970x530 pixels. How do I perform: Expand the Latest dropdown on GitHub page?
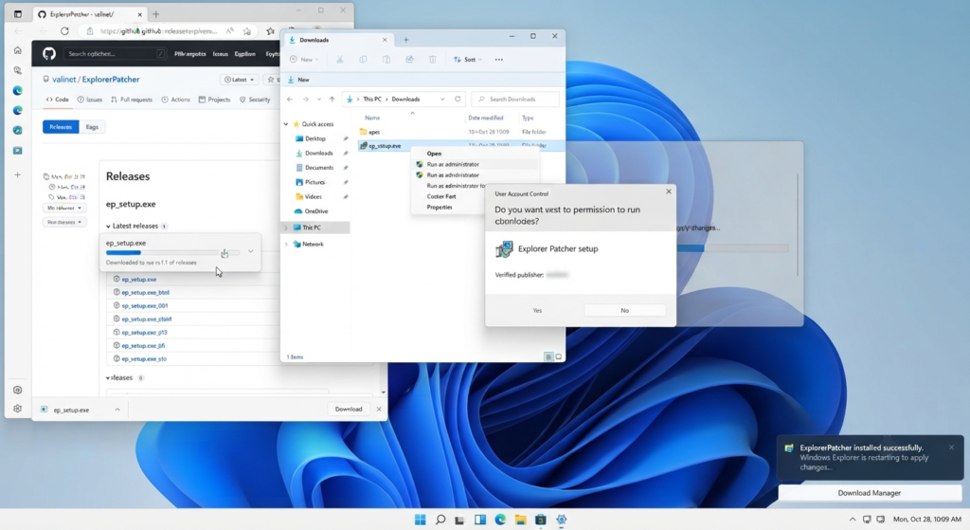[239, 80]
